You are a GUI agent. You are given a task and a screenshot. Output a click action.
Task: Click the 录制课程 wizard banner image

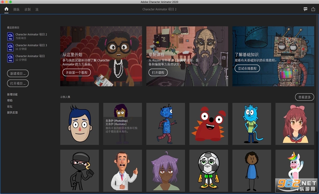click(x=187, y=56)
